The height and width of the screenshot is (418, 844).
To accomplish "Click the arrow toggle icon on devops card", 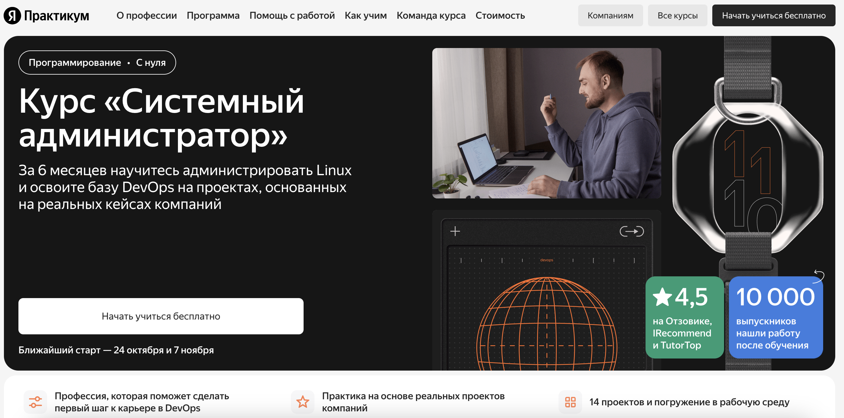I will [632, 231].
